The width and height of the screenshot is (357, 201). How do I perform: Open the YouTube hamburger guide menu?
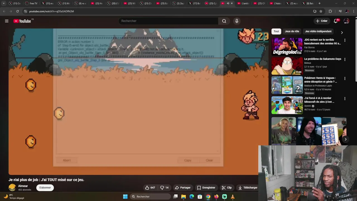point(7,21)
